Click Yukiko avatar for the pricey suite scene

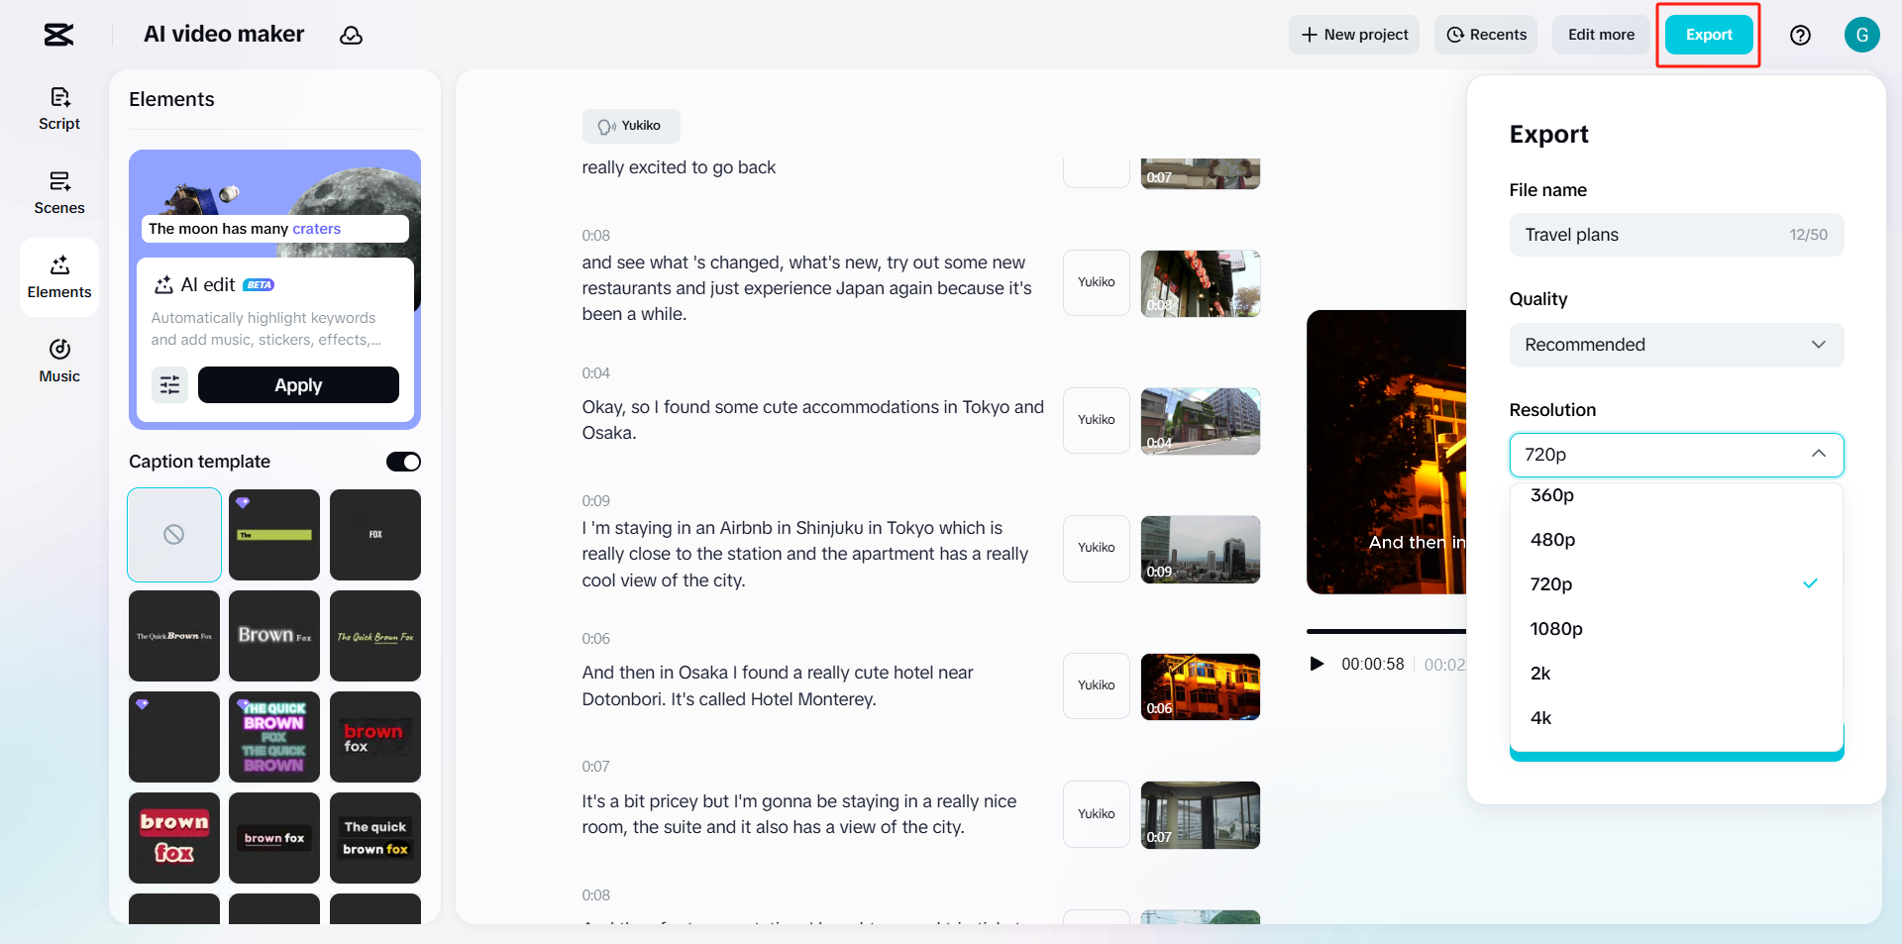point(1097,814)
